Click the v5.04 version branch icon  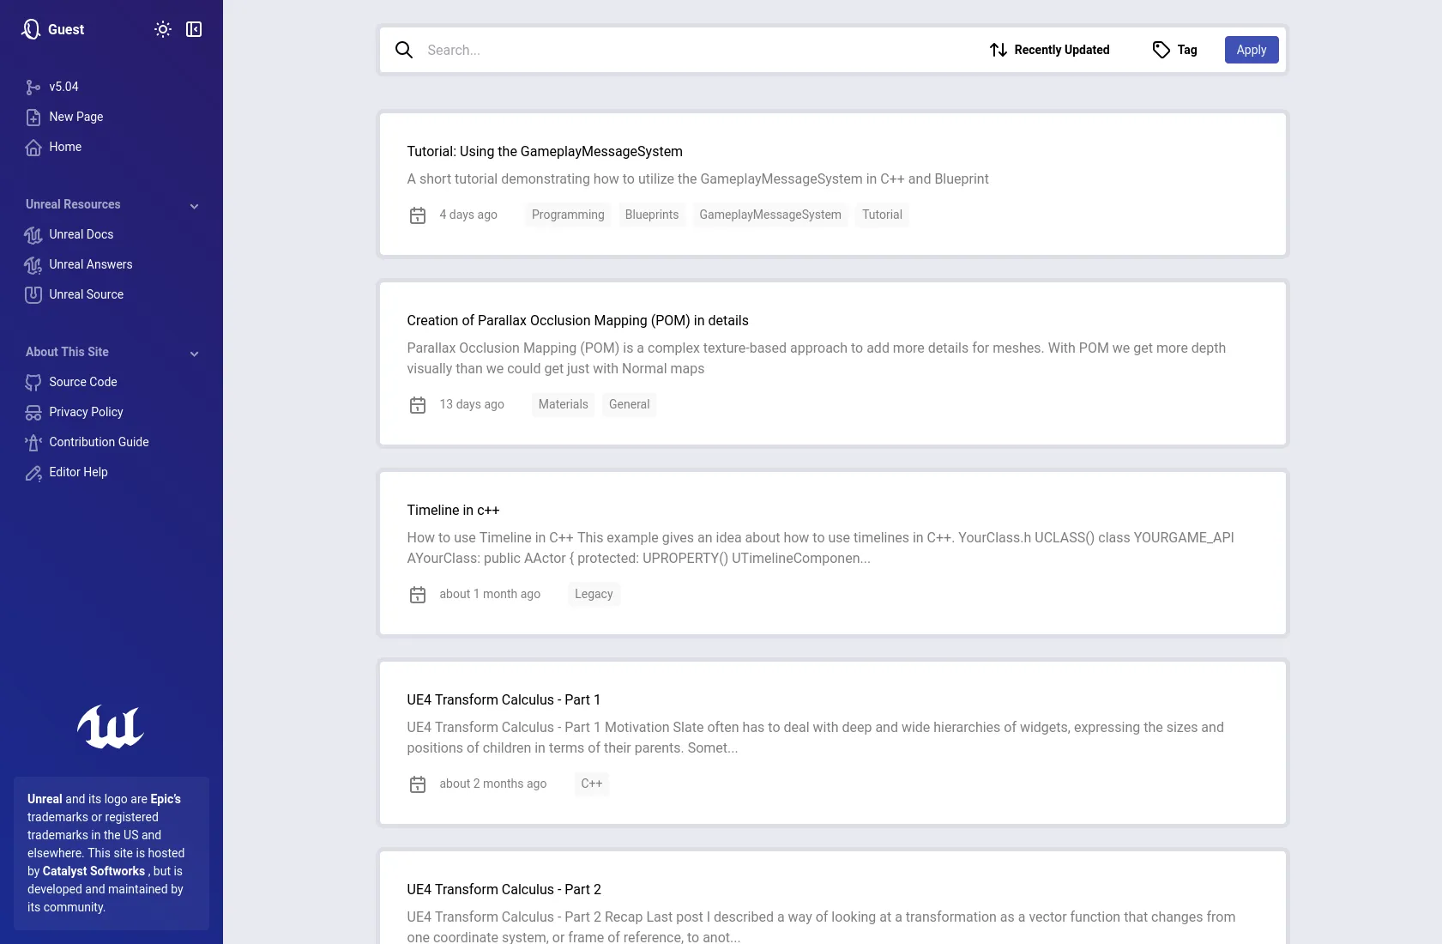click(33, 88)
